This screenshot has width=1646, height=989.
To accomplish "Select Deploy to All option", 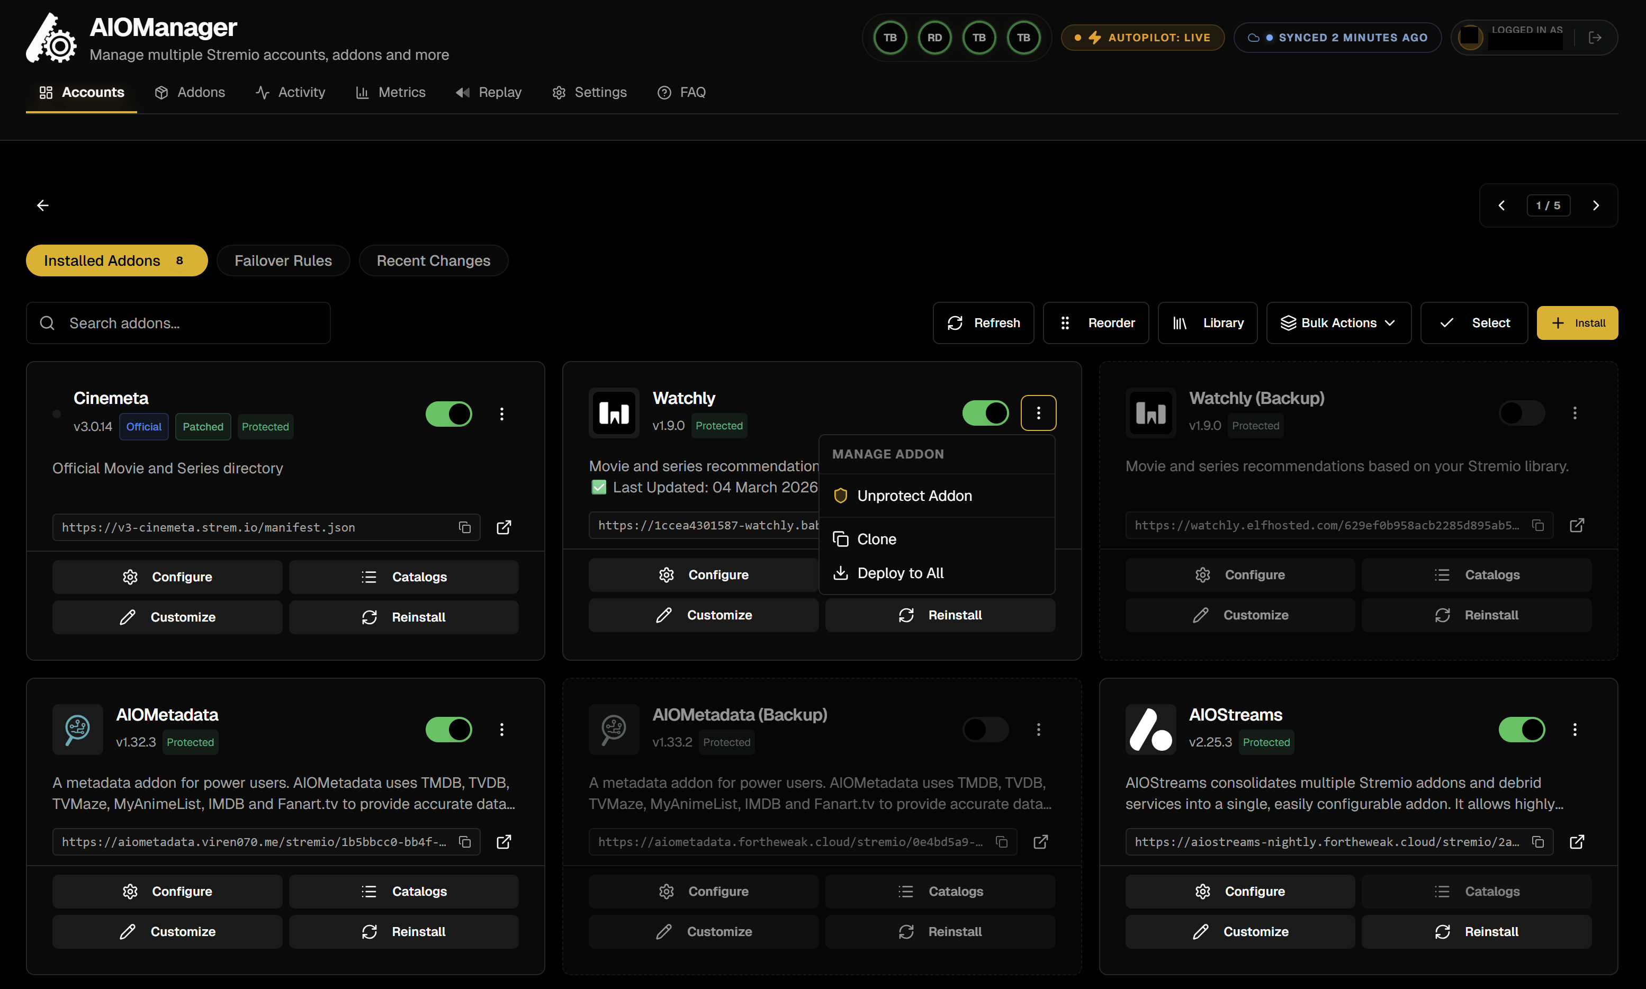I will click(936, 573).
